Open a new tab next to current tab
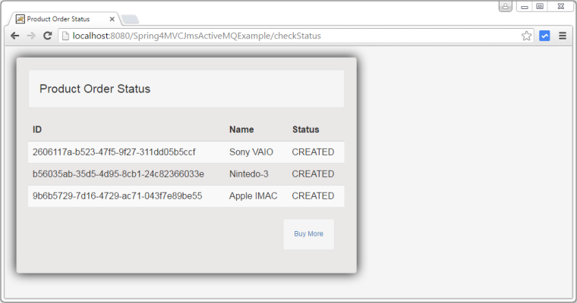577x303 pixels. tap(130, 19)
